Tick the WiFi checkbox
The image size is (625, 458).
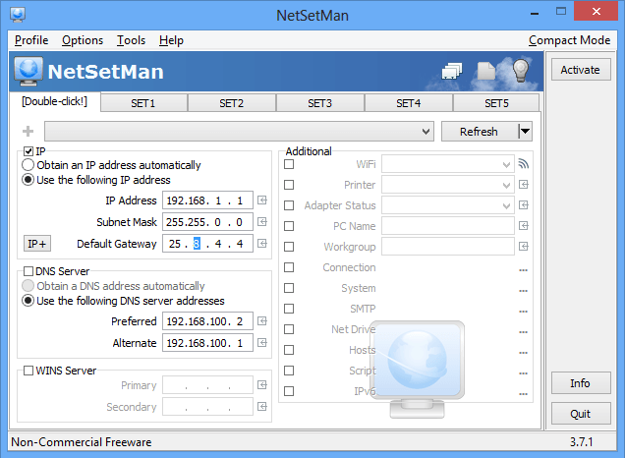289,164
